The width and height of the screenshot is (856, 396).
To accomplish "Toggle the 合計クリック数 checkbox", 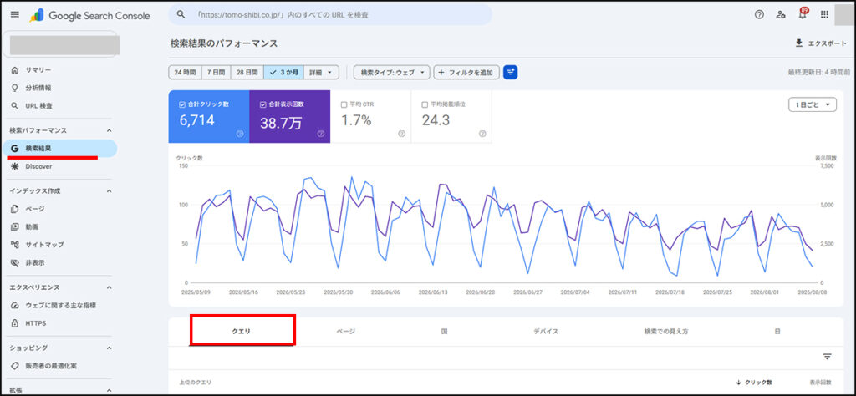I will pyautogui.click(x=181, y=104).
